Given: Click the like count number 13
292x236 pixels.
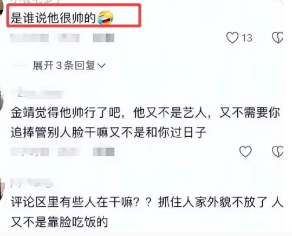Looking at the screenshot, I should (x=247, y=38).
